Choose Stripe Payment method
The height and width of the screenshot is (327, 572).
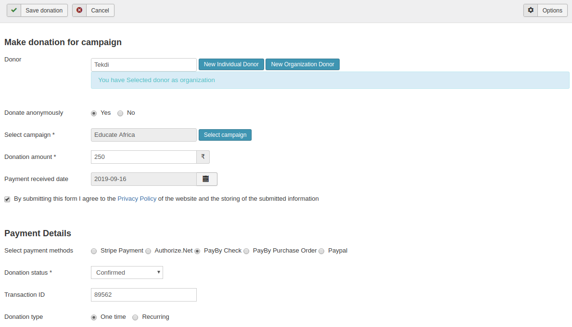point(94,251)
